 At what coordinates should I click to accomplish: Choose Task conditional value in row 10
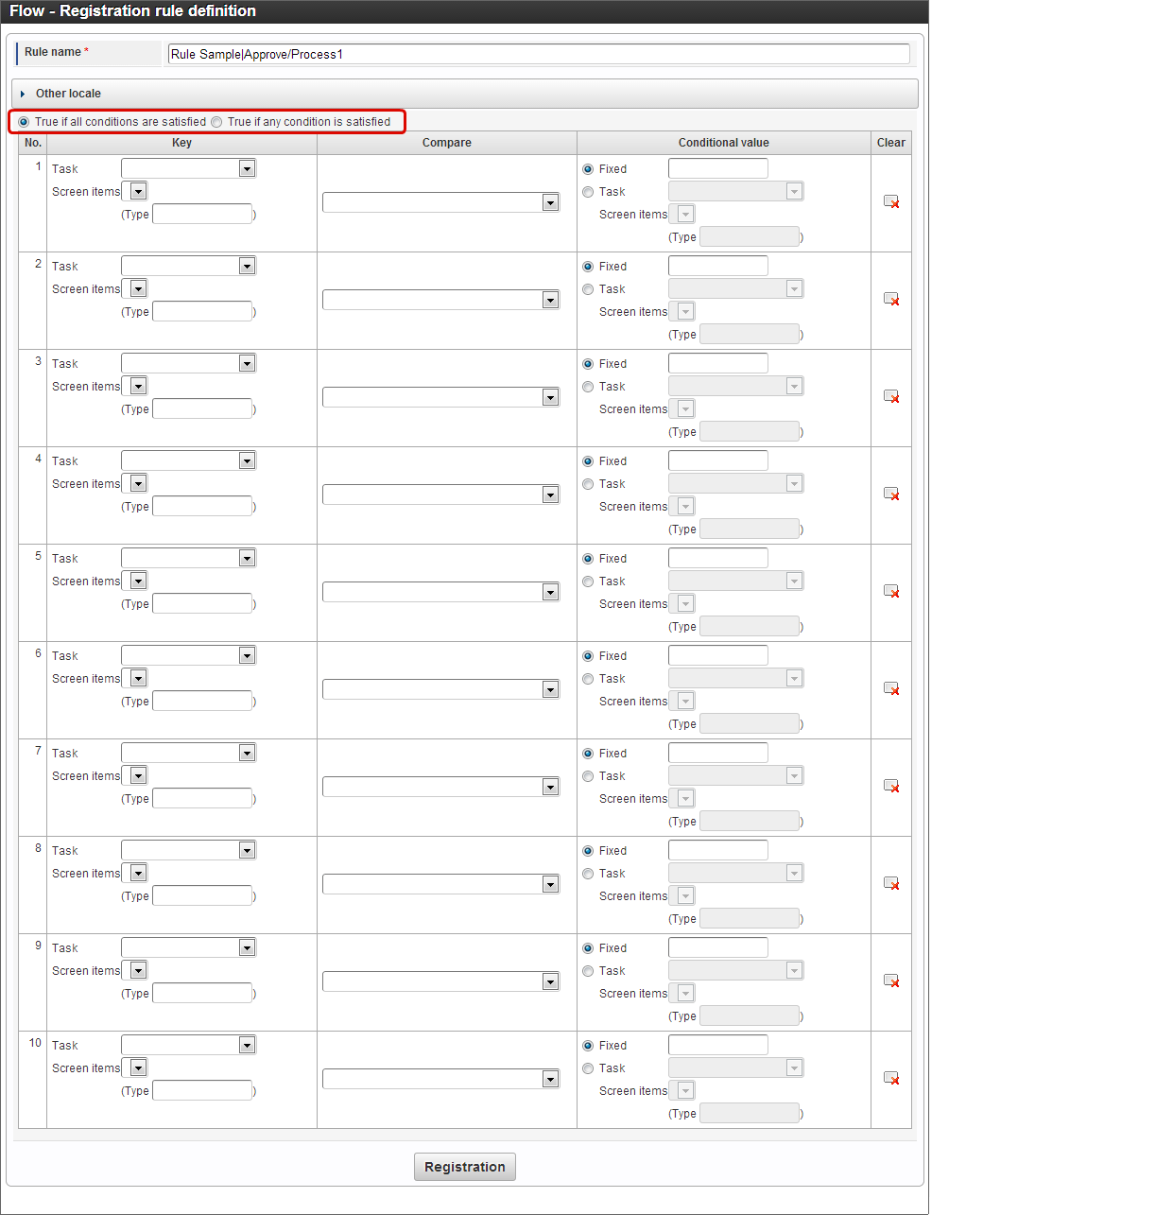pyautogui.click(x=588, y=1068)
